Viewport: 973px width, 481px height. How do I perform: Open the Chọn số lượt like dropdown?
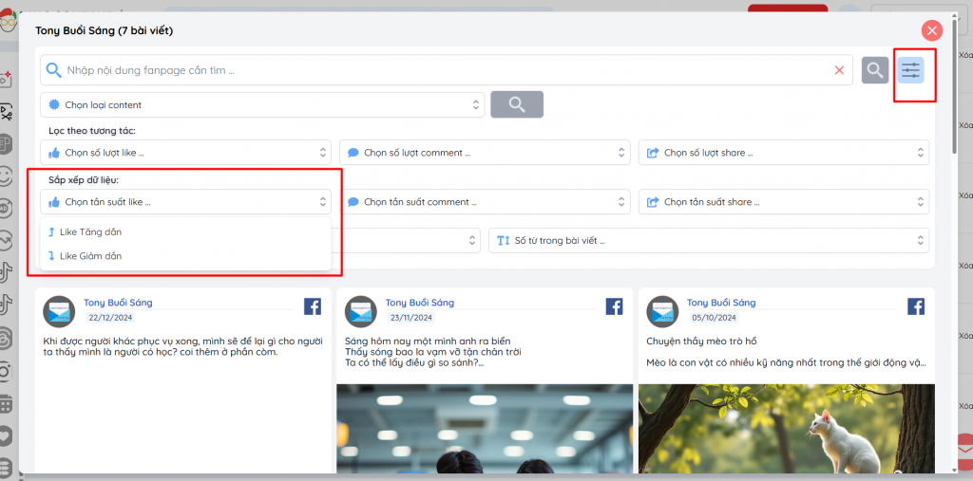coord(185,153)
